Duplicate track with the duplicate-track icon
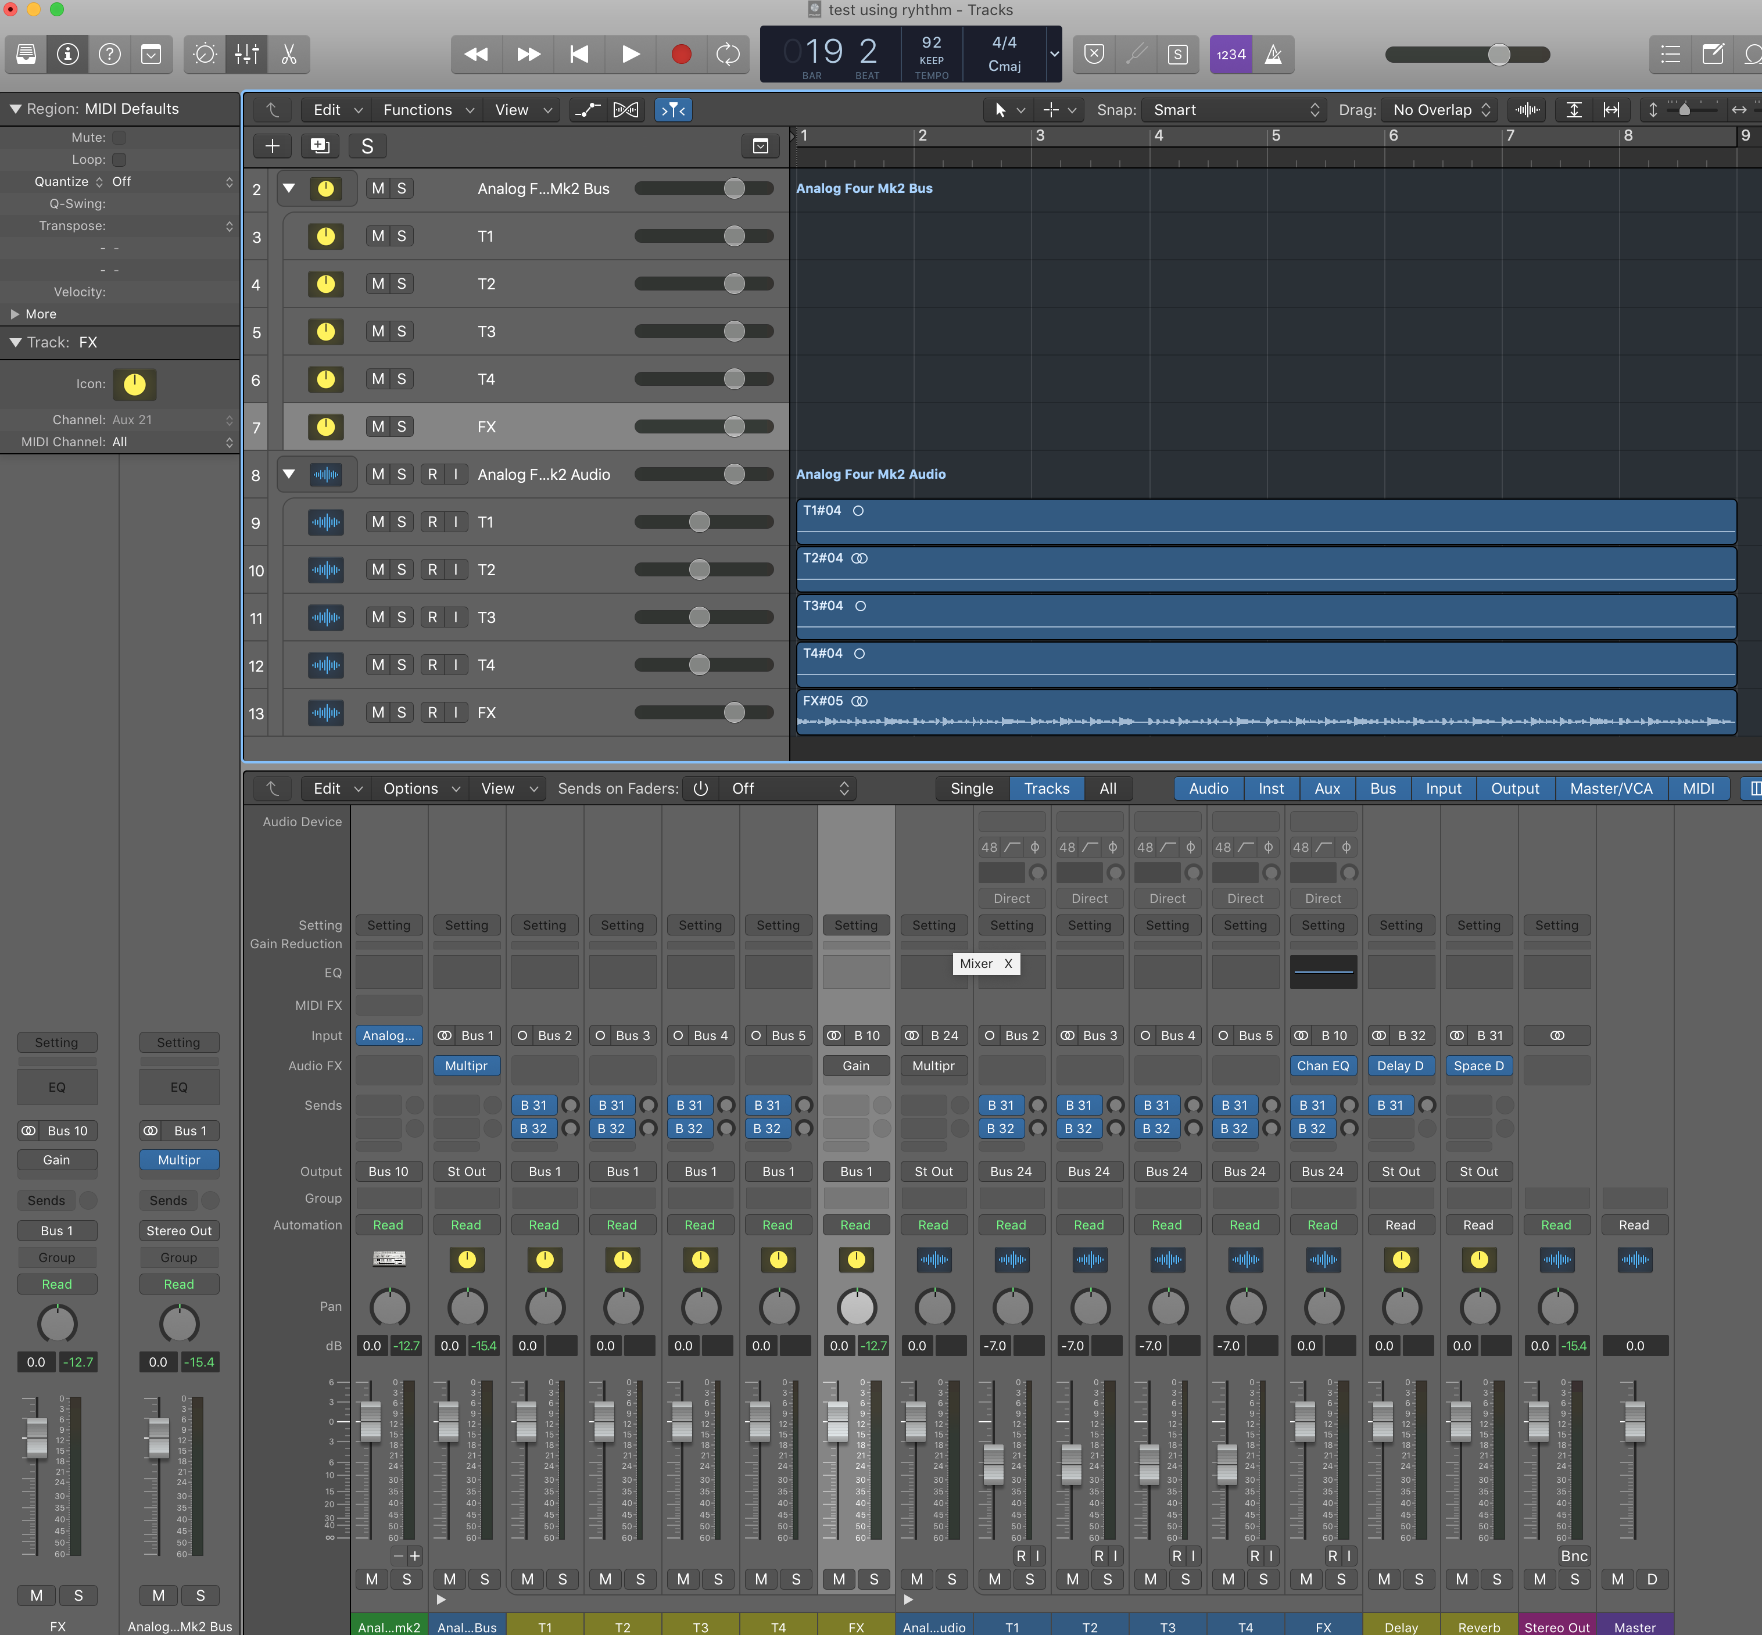The height and width of the screenshot is (1635, 1762). click(x=320, y=146)
